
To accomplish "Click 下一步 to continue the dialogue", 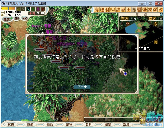I will tap(82, 87).
